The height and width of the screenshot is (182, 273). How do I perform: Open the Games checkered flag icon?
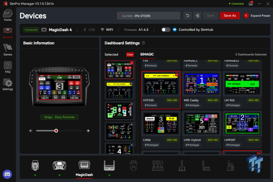(7, 50)
